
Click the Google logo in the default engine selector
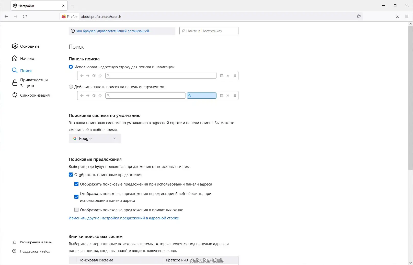tap(75, 138)
